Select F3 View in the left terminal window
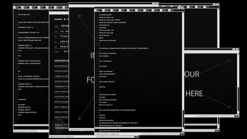 click(x=33, y=7)
